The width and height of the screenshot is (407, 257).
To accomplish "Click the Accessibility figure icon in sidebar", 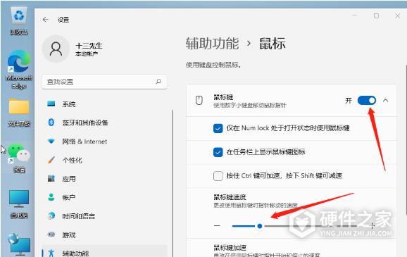I will click(x=51, y=253).
